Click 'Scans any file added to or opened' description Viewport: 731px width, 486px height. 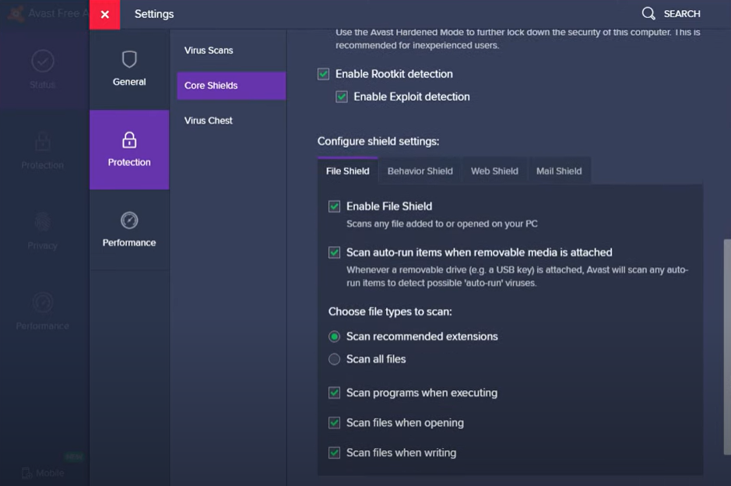point(441,224)
